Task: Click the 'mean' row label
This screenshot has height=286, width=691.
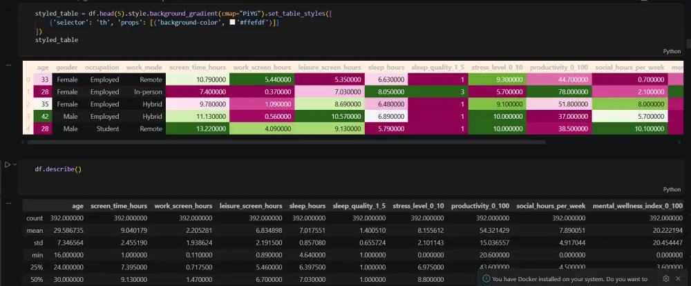Action: [x=35, y=231]
